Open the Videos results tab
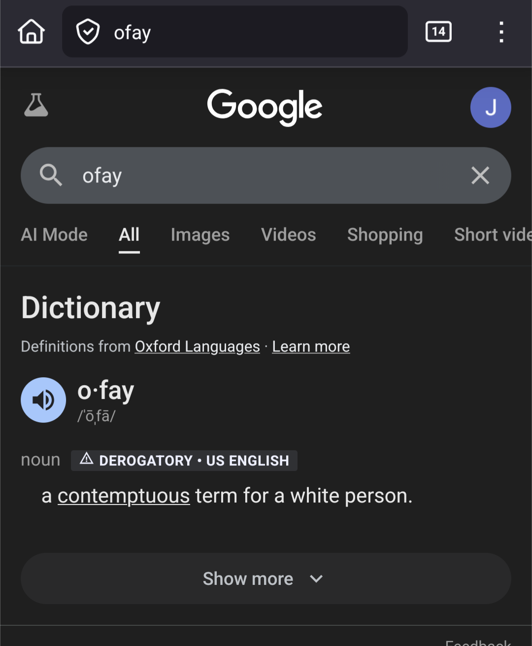Image resolution: width=532 pixels, height=646 pixels. (288, 235)
